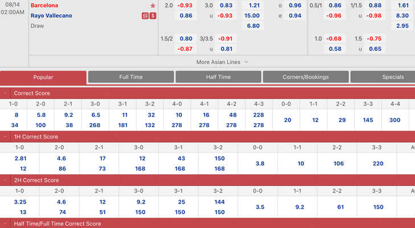The height and width of the screenshot is (228, 415).
Task: Select Barcelona 1X2 win odds 1.21
Action: (253, 5)
